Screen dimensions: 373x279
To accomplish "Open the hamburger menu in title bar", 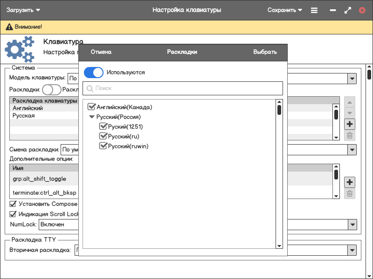I will (x=314, y=10).
